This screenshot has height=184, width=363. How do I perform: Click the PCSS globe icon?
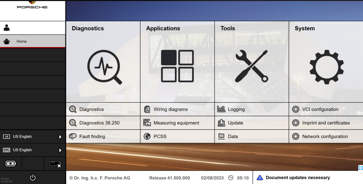147,136
